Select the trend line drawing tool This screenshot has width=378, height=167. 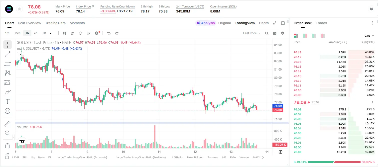point(7,54)
